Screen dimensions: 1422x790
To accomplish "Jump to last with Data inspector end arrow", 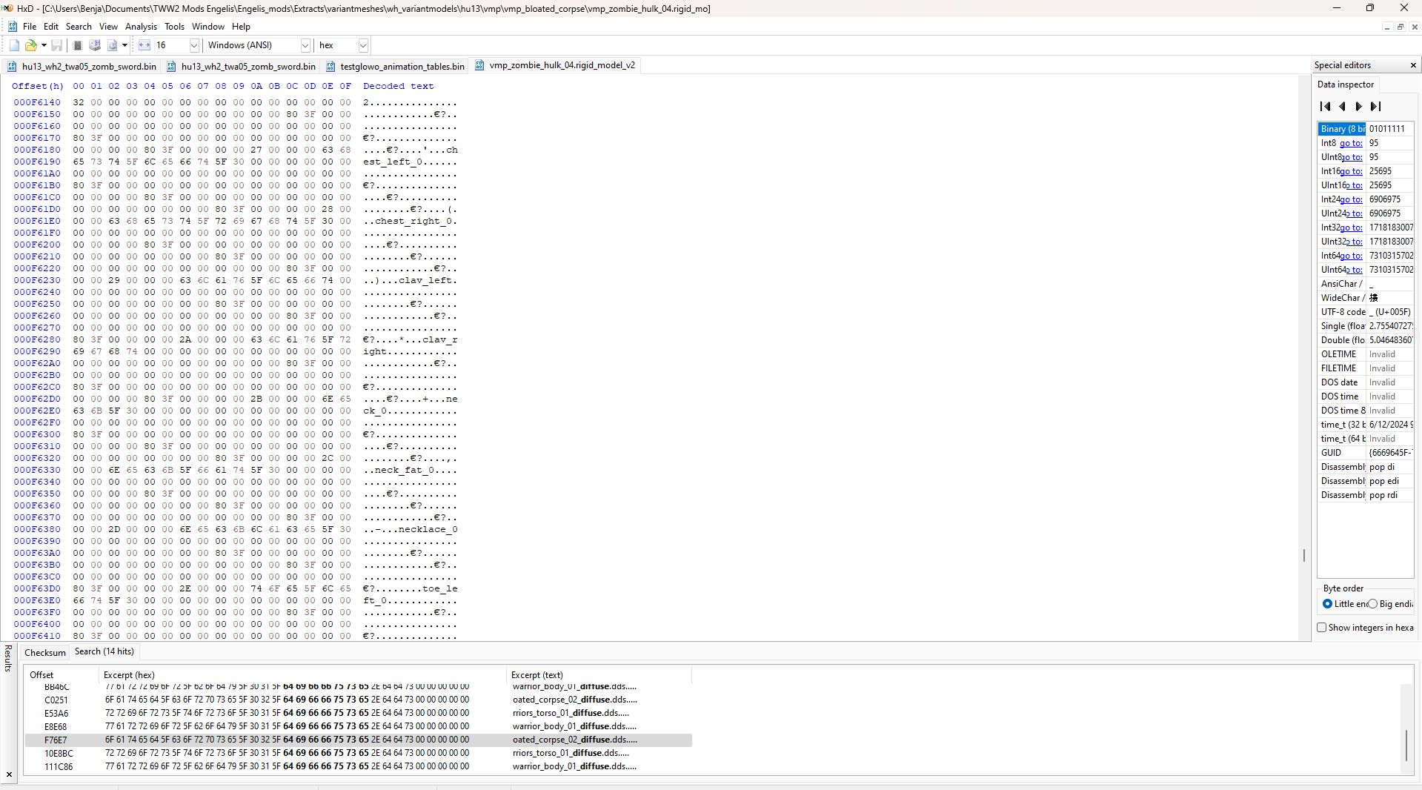I will click(x=1375, y=106).
